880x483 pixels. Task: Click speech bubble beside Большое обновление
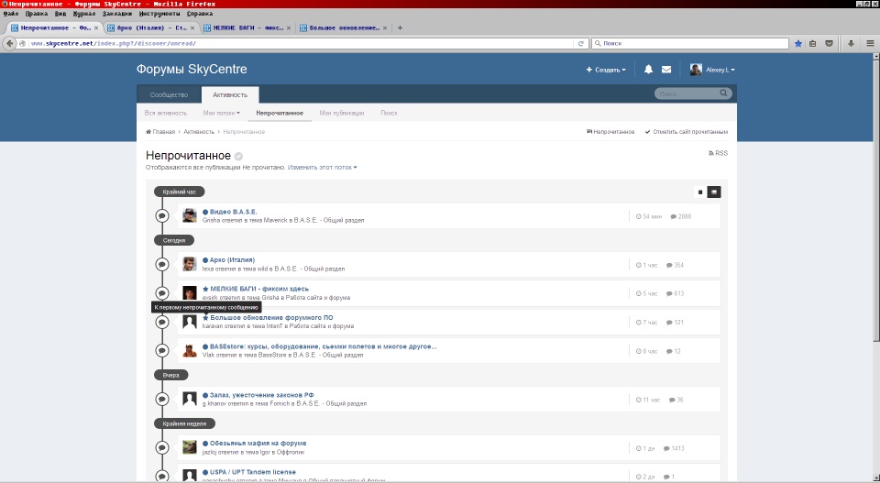click(x=162, y=322)
